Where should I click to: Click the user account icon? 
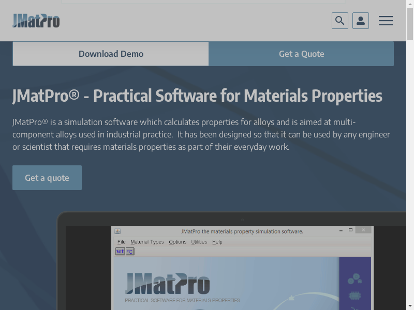[x=361, y=21]
